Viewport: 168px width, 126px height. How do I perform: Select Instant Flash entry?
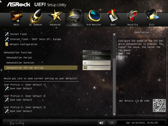(18, 34)
